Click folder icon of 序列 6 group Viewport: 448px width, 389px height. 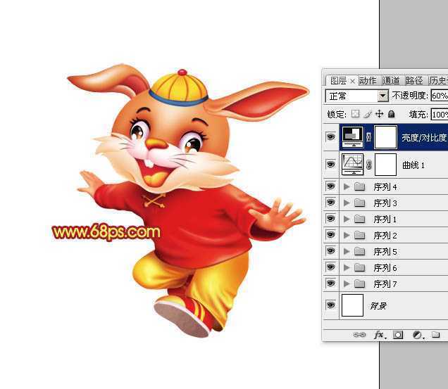[359, 268]
